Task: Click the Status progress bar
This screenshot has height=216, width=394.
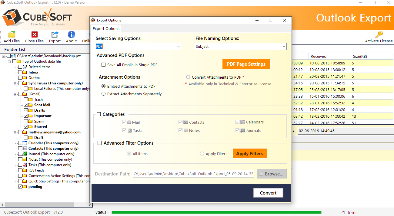Action: click(216, 212)
